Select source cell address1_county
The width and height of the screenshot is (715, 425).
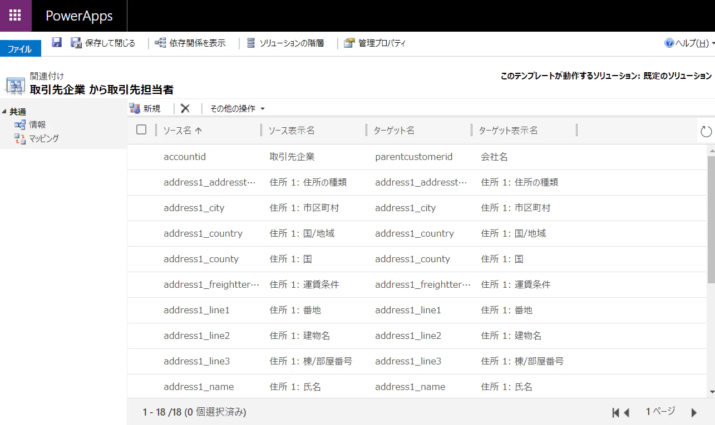point(201,259)
